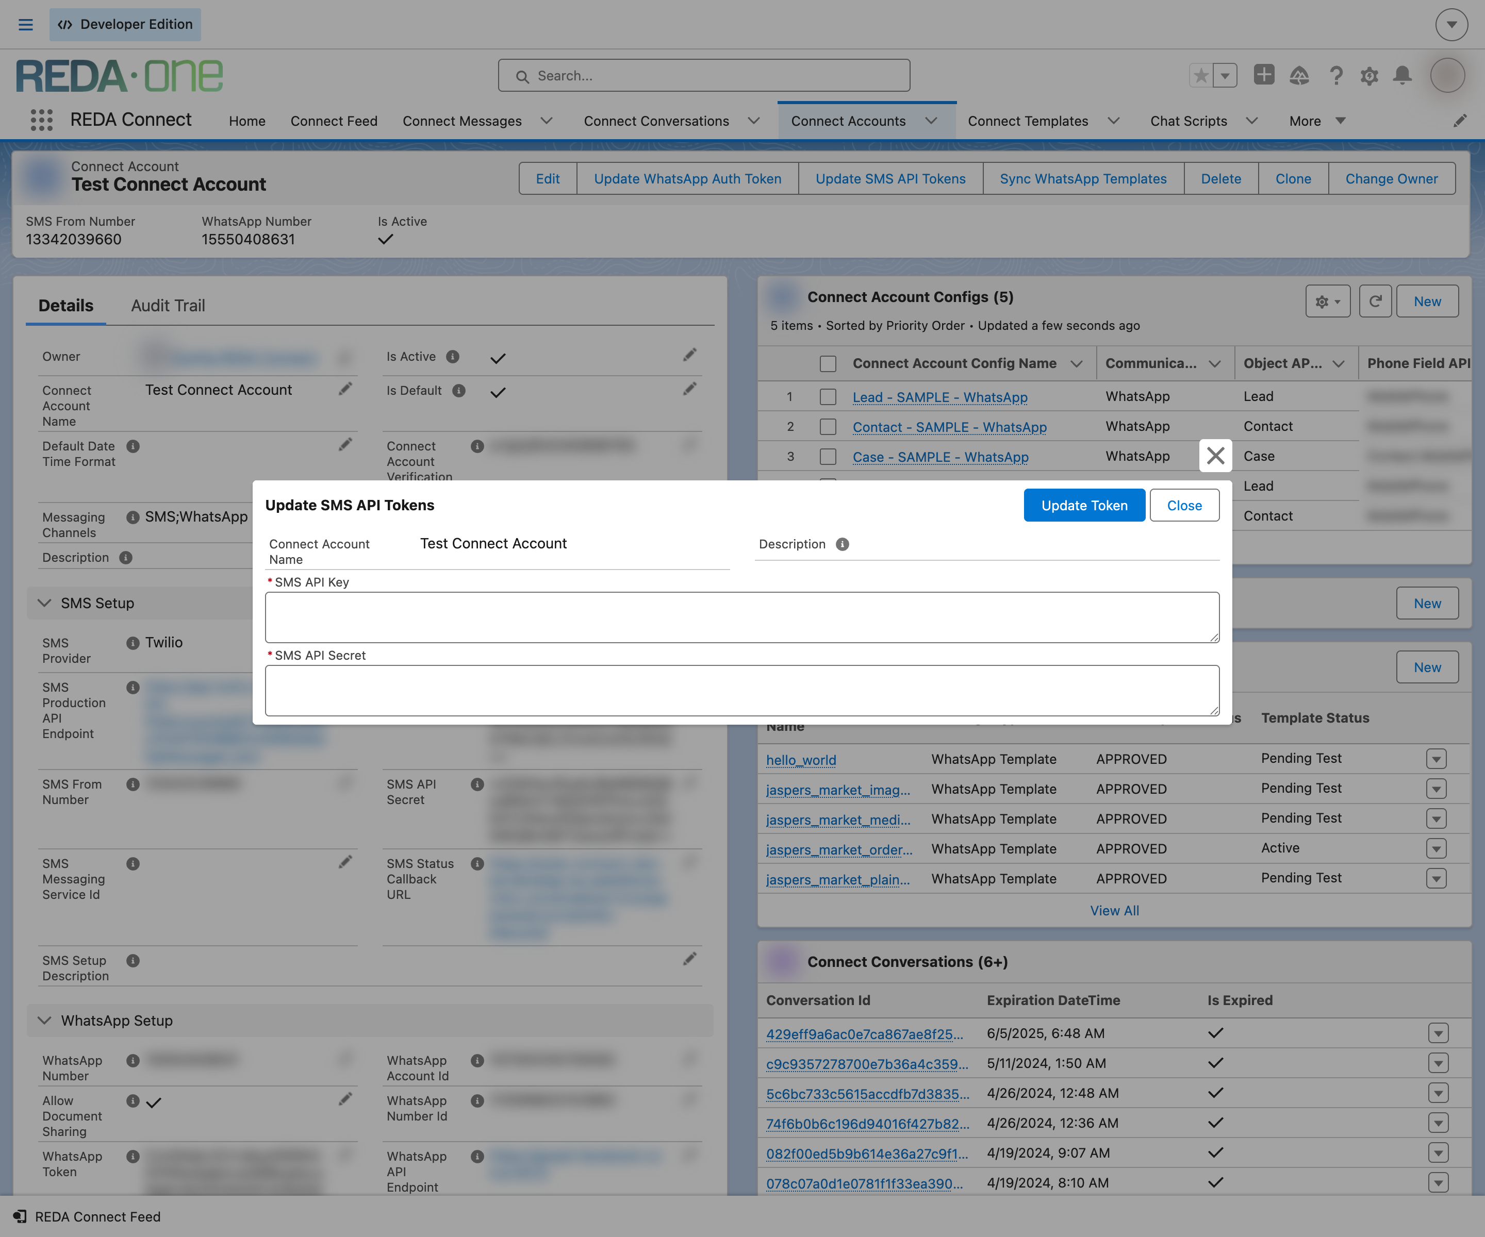Screen dimensions: 1485x1237
Task: Click the edit navigation pencil icon
Action: [1460, 121]
